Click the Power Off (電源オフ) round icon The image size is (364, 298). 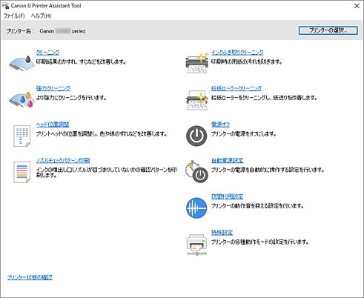[196, 136]
